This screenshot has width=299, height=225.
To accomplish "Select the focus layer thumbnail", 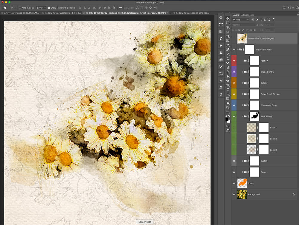I will click(242, 183).
